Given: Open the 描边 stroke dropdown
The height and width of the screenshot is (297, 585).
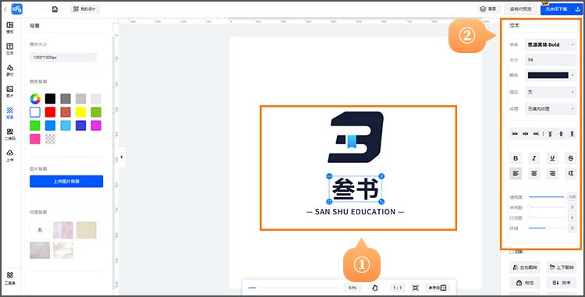Looking at the screenshot, I should point(551,92).
